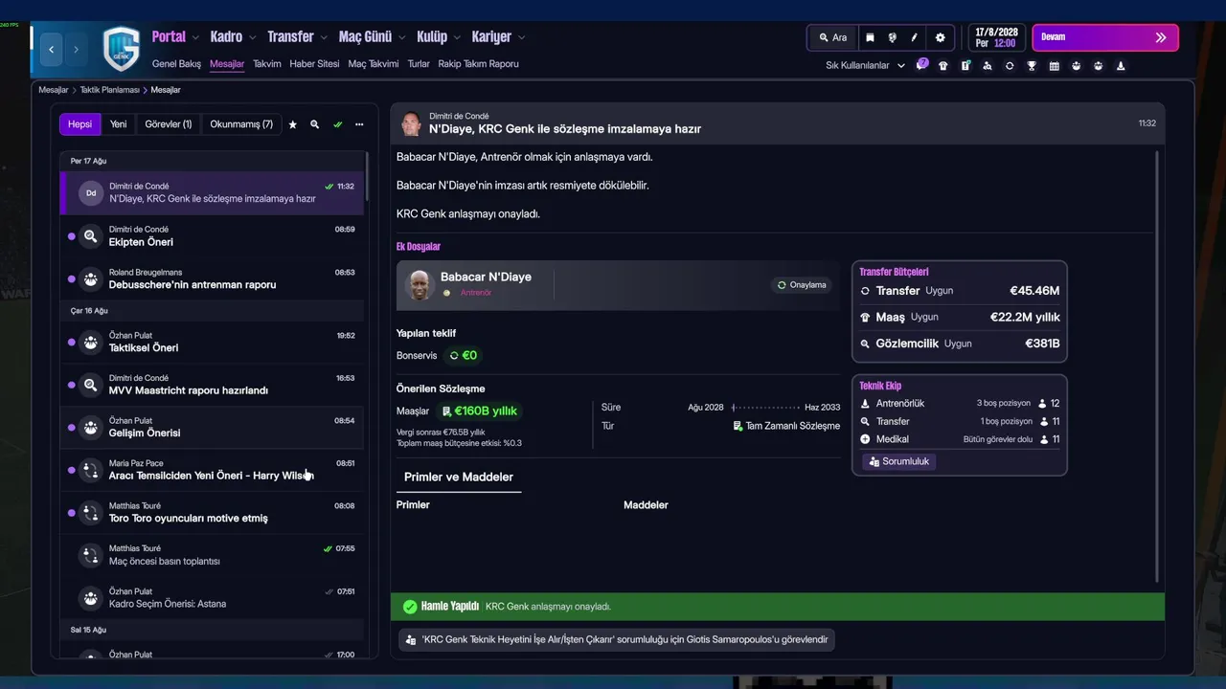Expand the Kulüp menu chevron
1226x689 pixels.
coord(457,37)
